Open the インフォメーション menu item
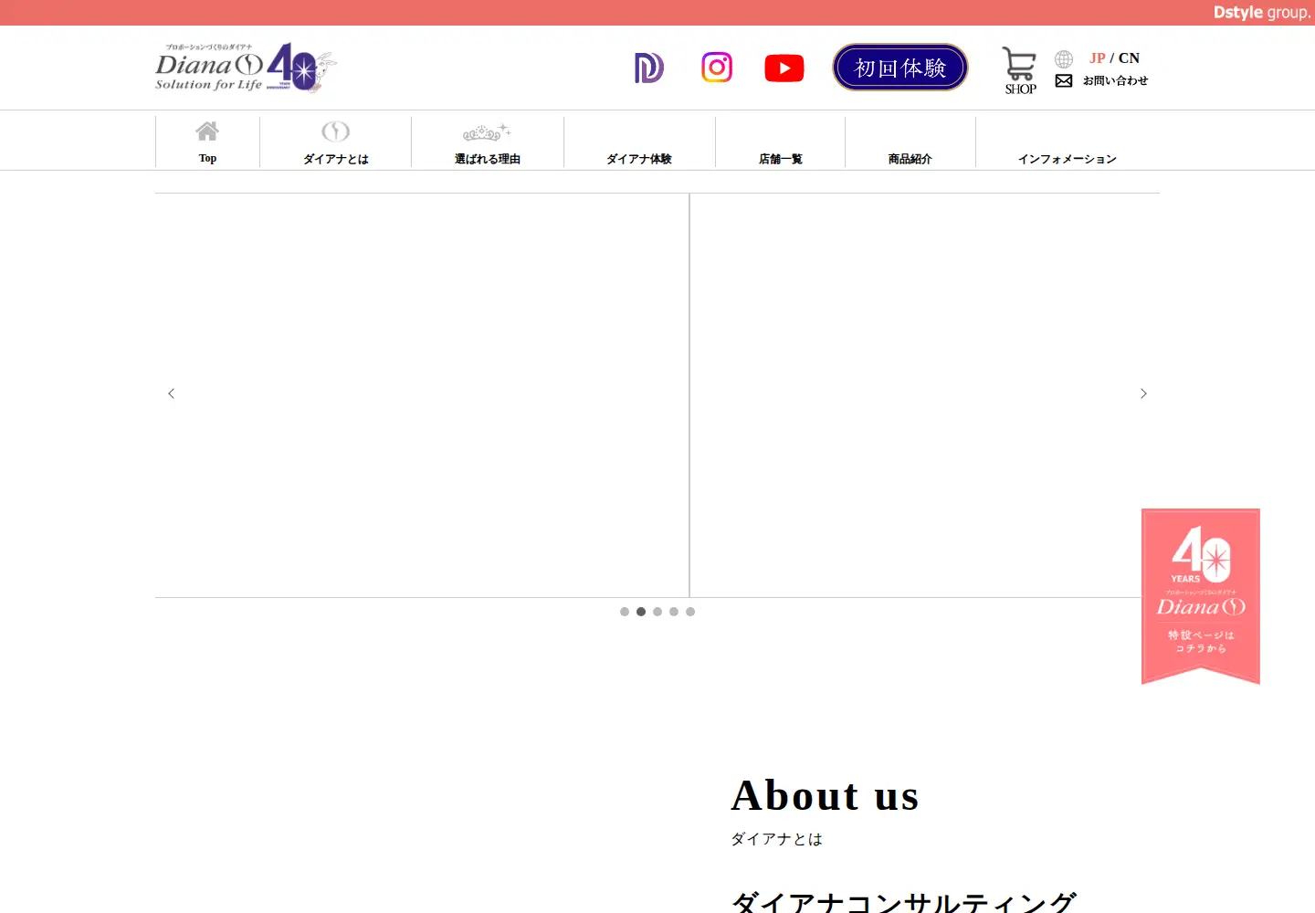Viewport: 1315px width, 913px height. pyautogui.click(x=1068, y=142)
